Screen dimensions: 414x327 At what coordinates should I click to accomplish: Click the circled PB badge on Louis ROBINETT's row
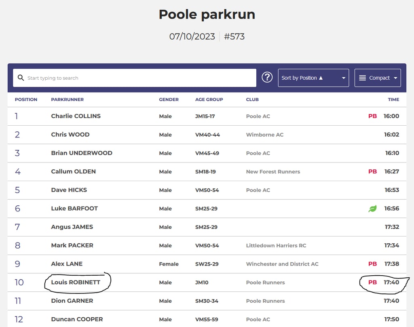(x=372, y=282)
